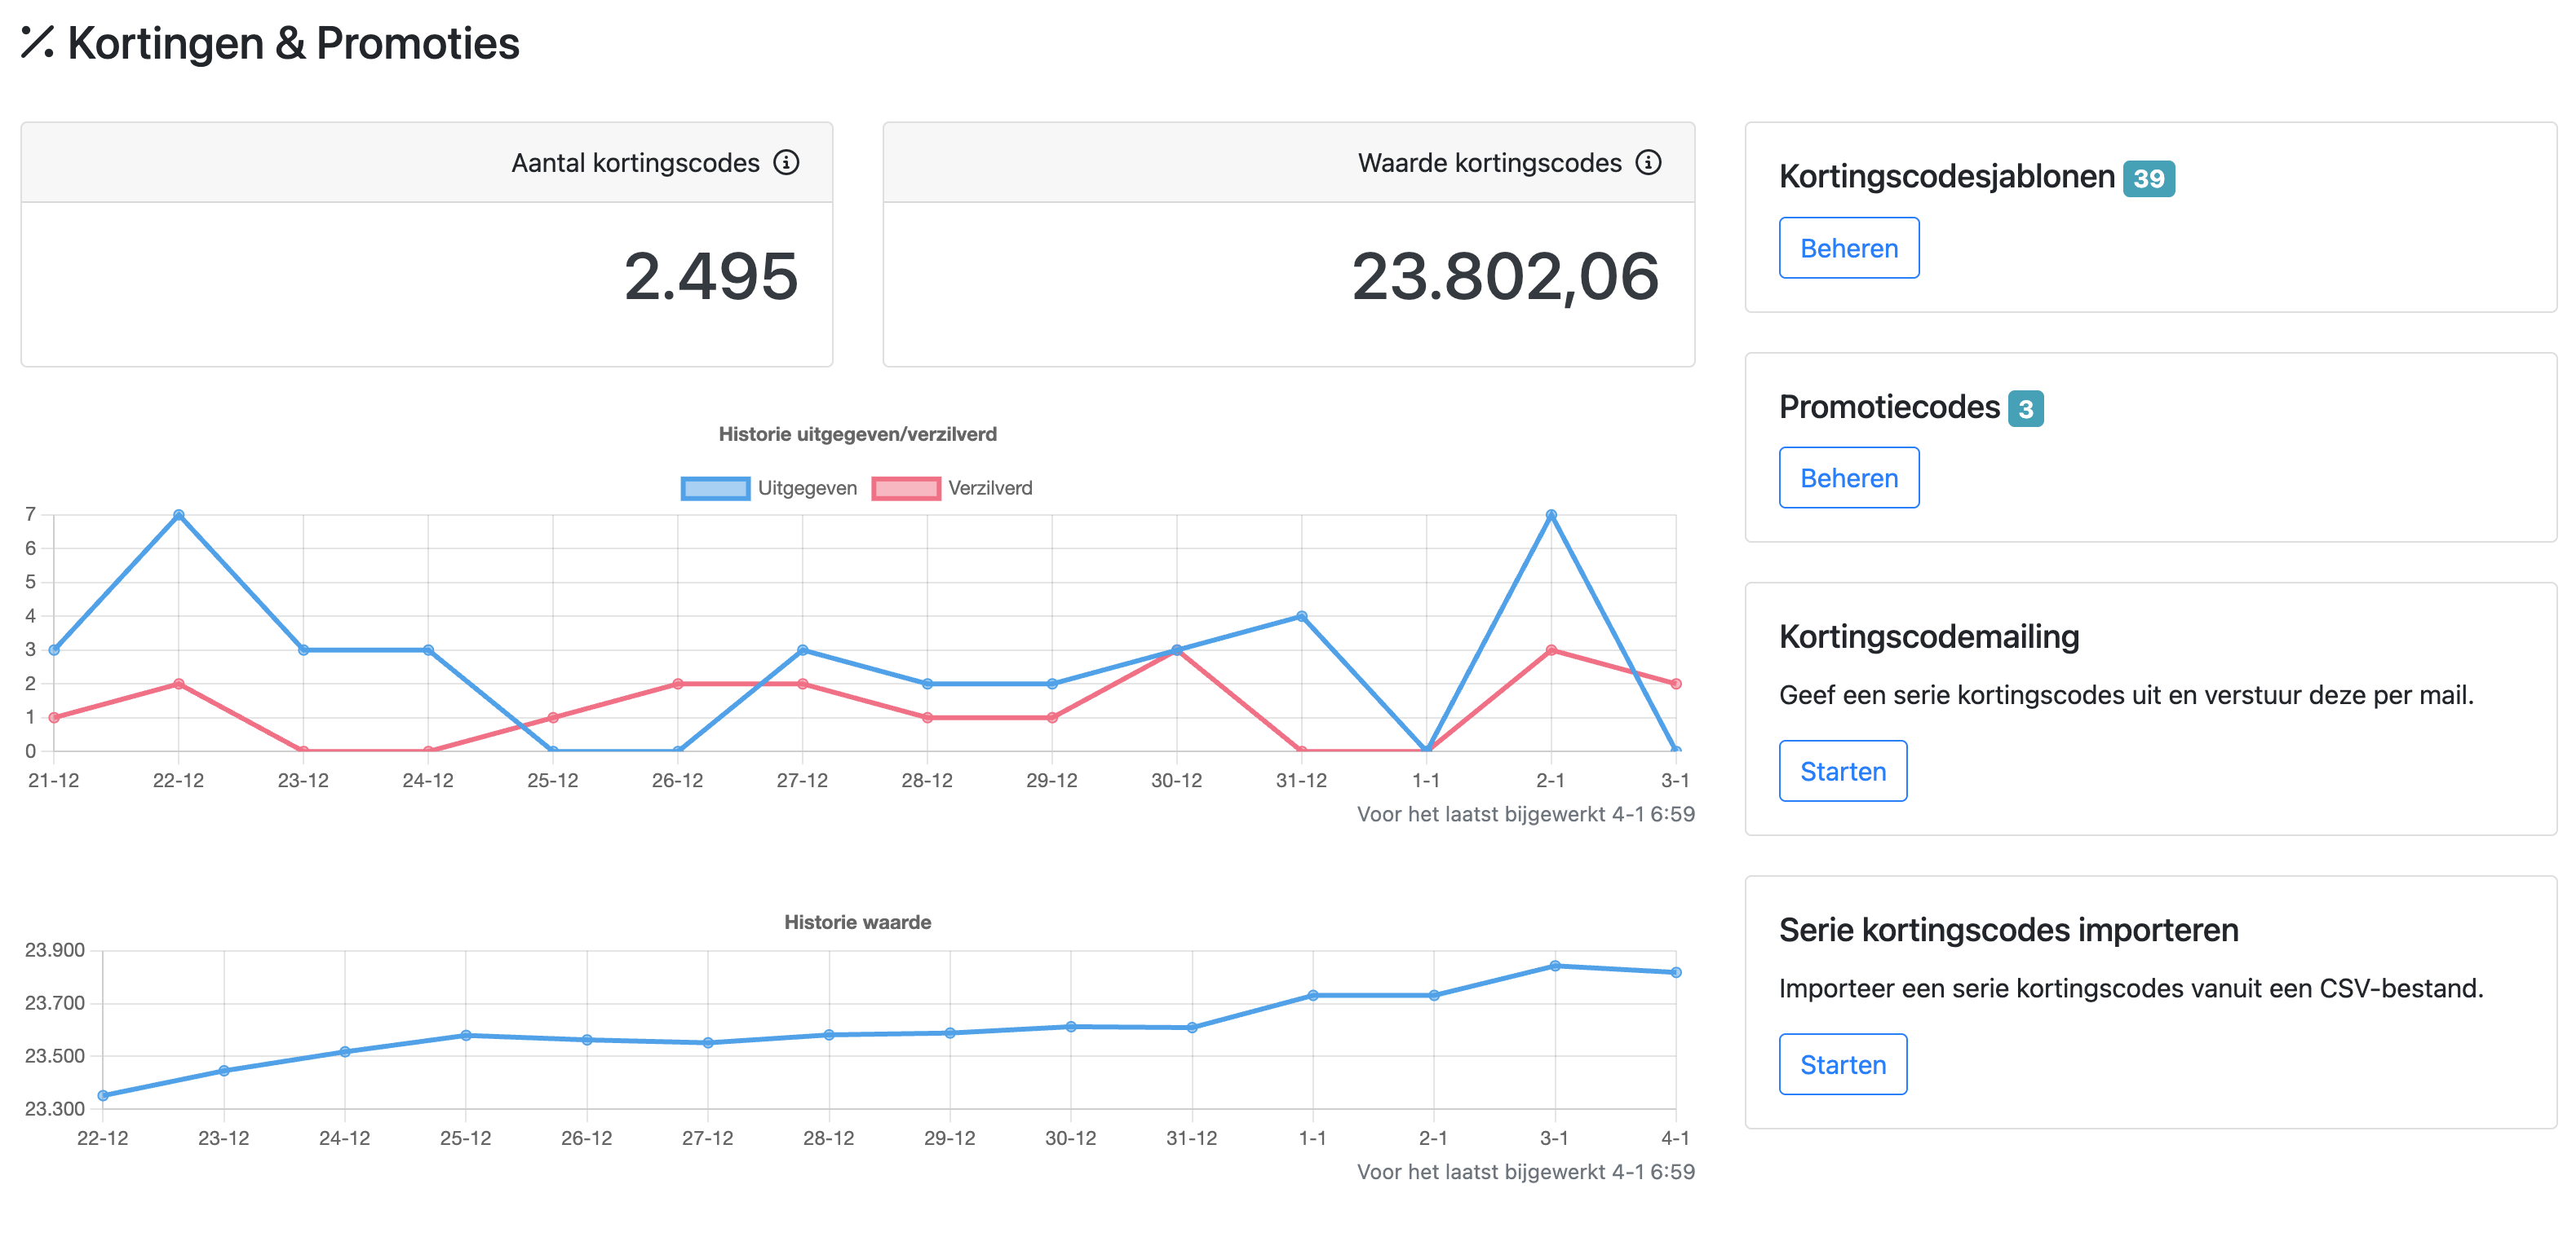Open Beheren for Kortingscodesjablonen

click(1848, 248)
